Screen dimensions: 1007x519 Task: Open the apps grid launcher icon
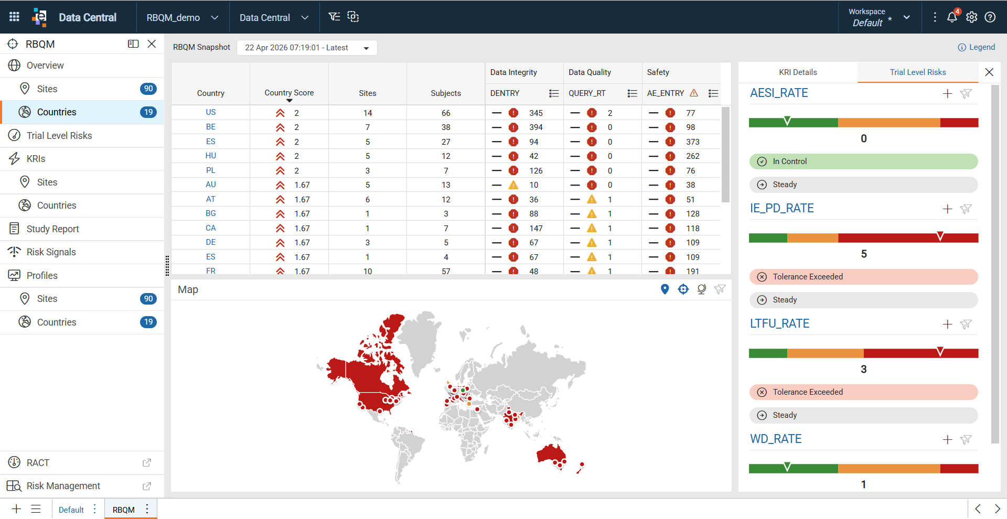tap(14, 17)
